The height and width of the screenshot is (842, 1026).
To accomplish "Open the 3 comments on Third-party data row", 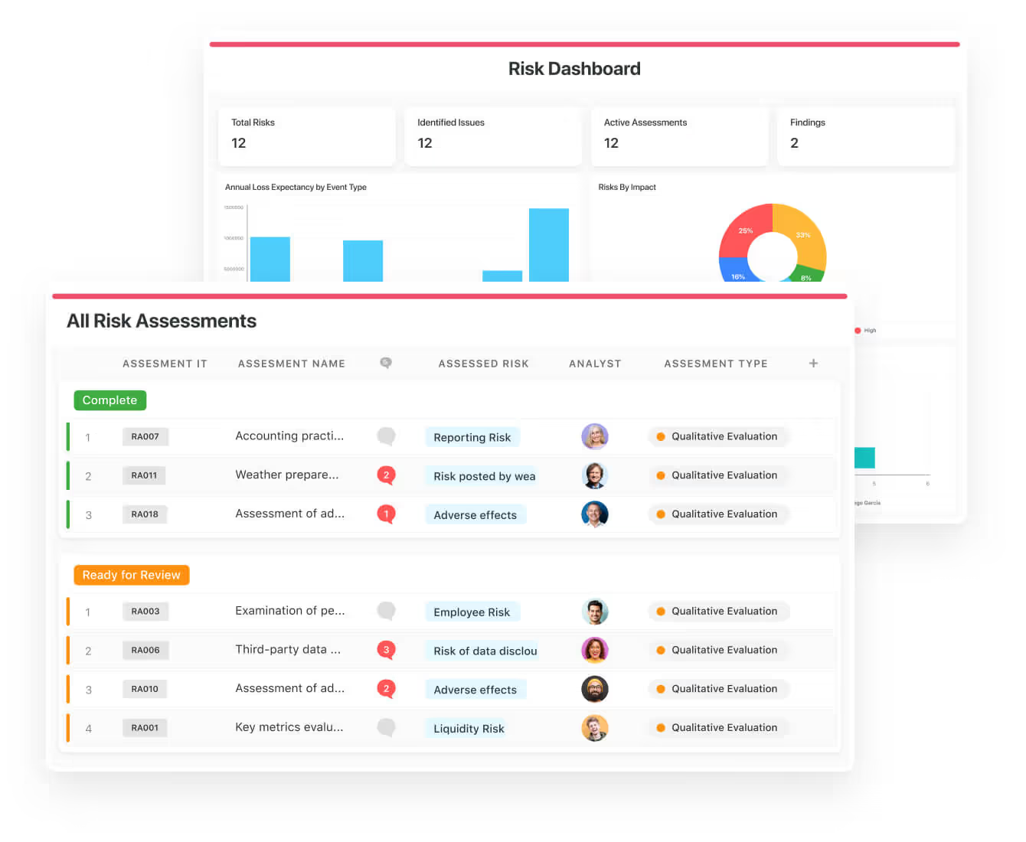I will 386,650.
